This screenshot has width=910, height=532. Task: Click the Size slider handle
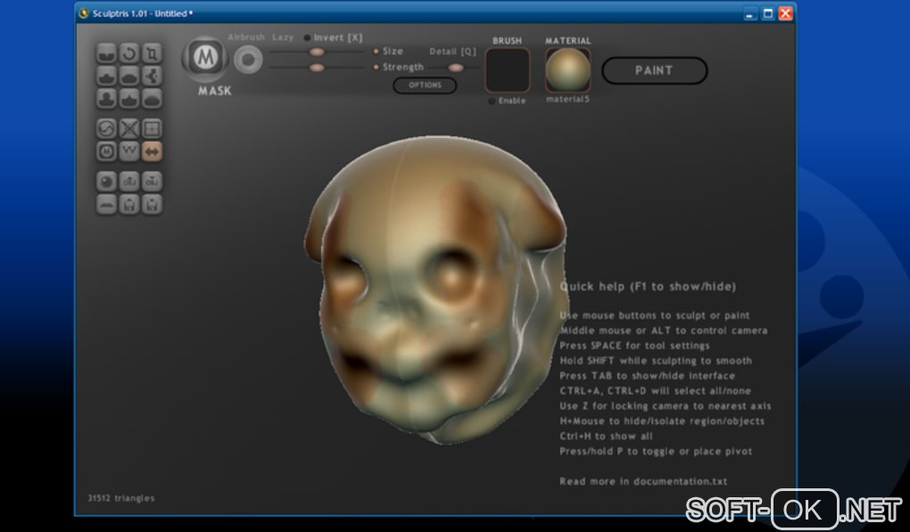pos(317,53)
